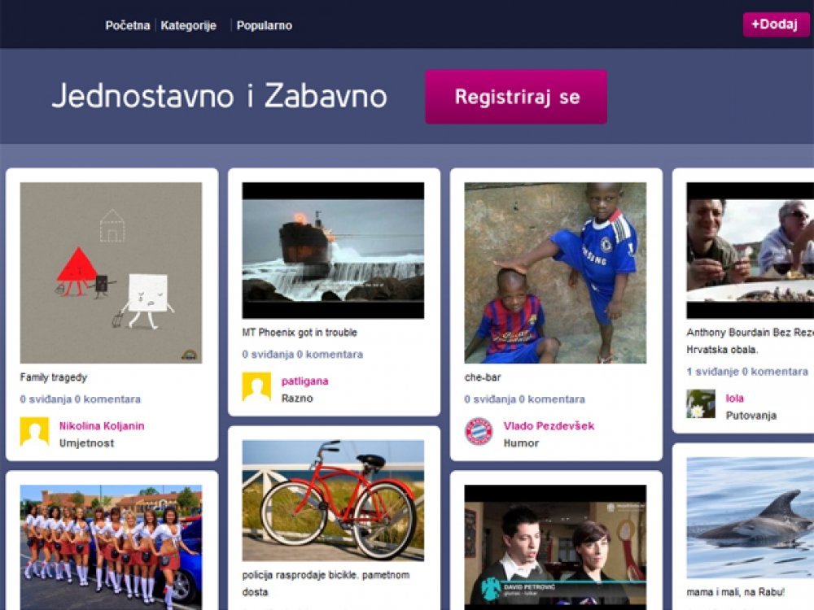The height and width of the screenshot is (610, 814).
Task: Click the mama i mali, na Rabu! caption
Action: (736, 592)
